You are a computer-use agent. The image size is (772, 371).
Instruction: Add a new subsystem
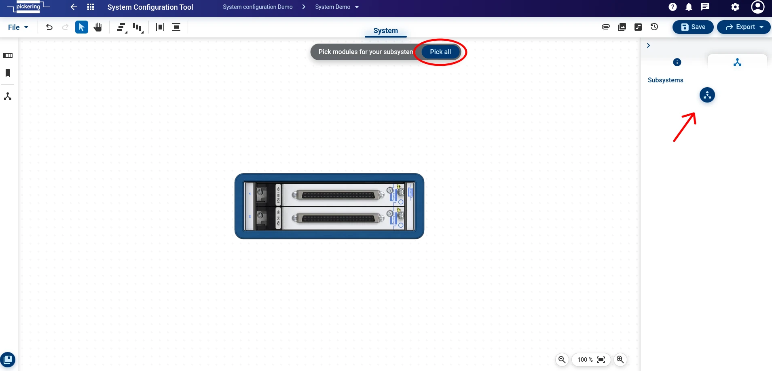(707, 95)
